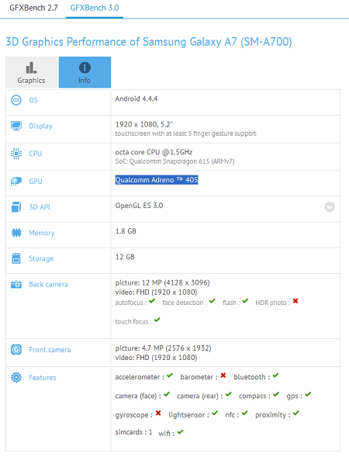
Task: Click the 3D API label
Action: coord(40,207)
